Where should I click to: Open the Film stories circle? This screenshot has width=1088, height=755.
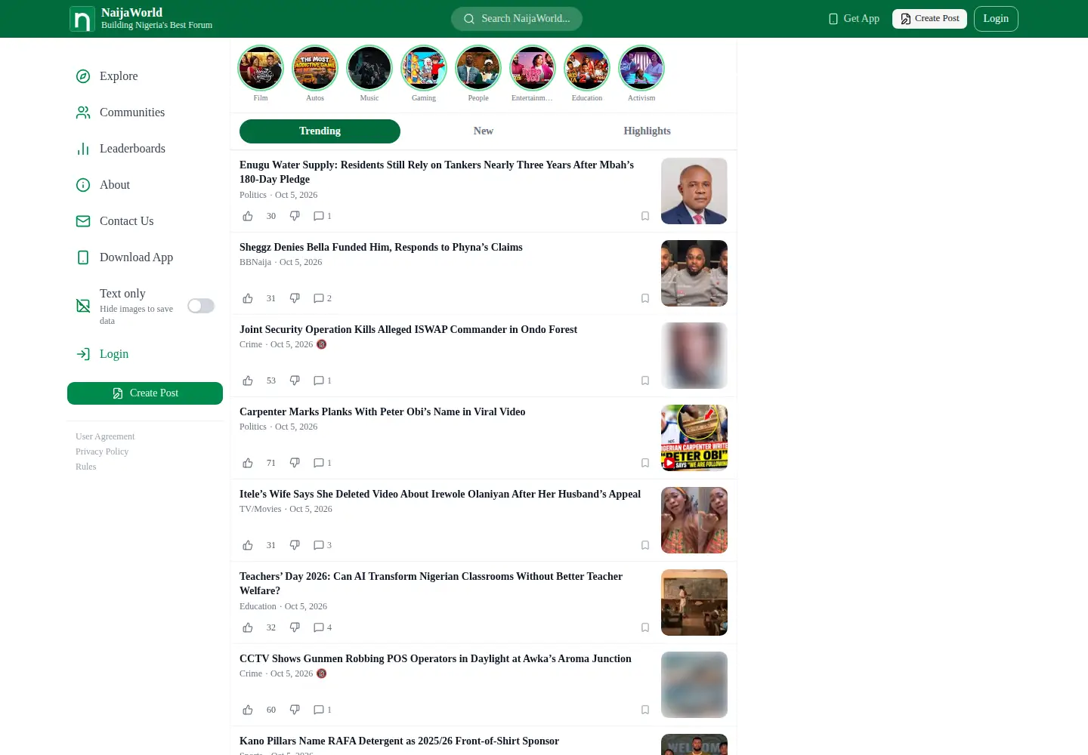[x=261, y=68]
